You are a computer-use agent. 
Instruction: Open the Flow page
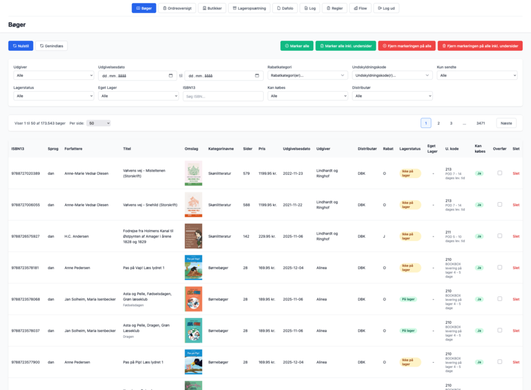click(360, 8)
